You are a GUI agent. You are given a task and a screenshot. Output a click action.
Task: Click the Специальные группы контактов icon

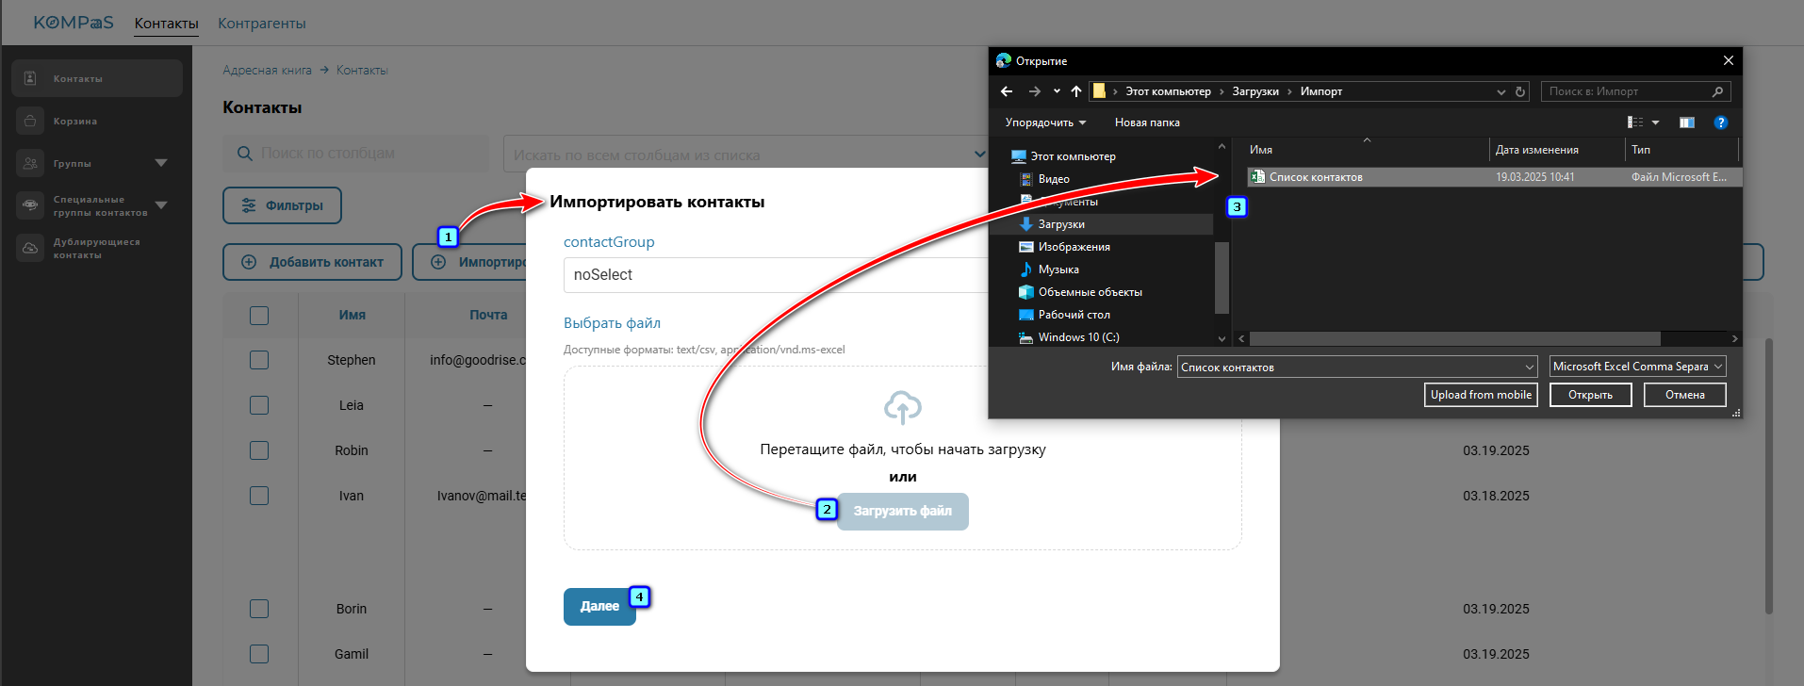pyautogui.click(x=30, y=205)
